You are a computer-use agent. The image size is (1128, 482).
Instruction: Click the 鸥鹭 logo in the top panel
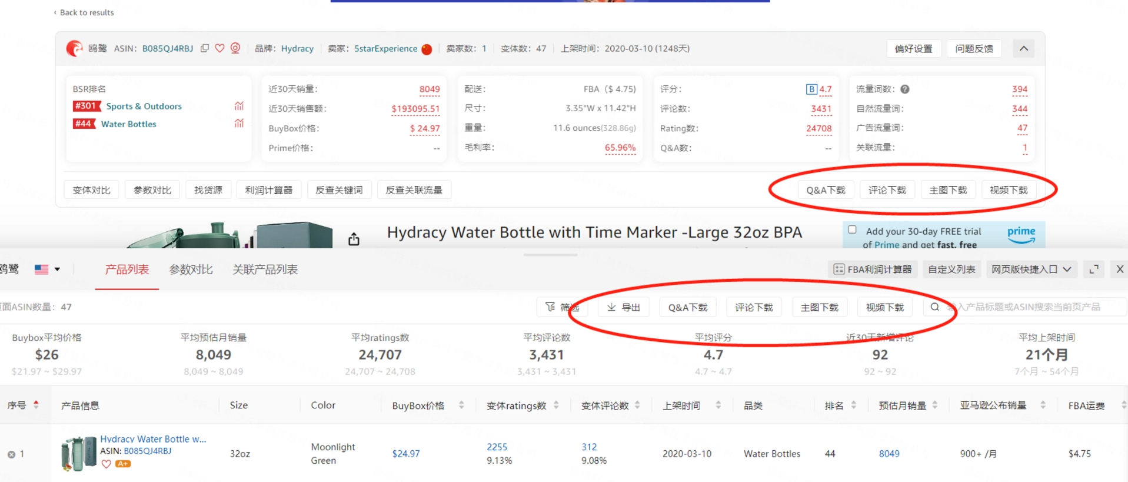(x=75, y=48)
